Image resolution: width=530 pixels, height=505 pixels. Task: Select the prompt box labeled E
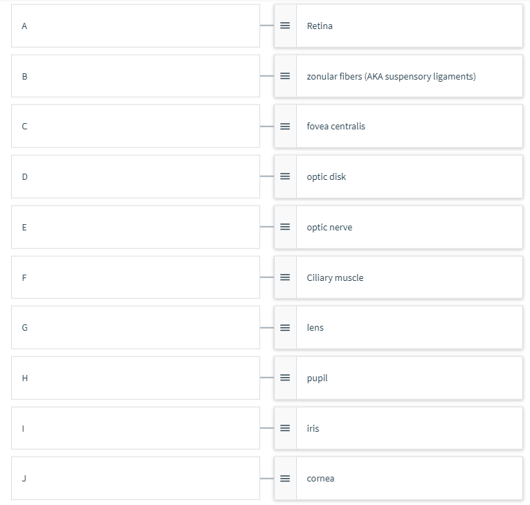[136, 227]
